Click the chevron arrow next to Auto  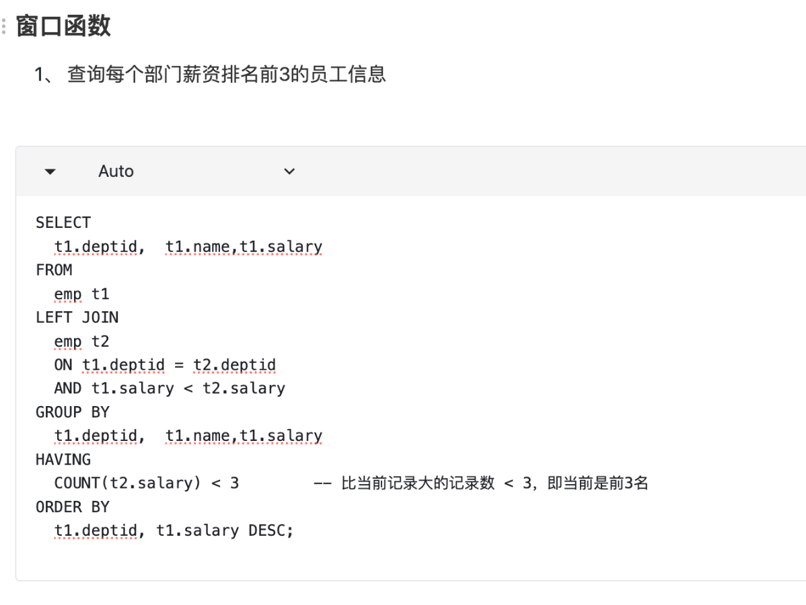click(289, 171)
